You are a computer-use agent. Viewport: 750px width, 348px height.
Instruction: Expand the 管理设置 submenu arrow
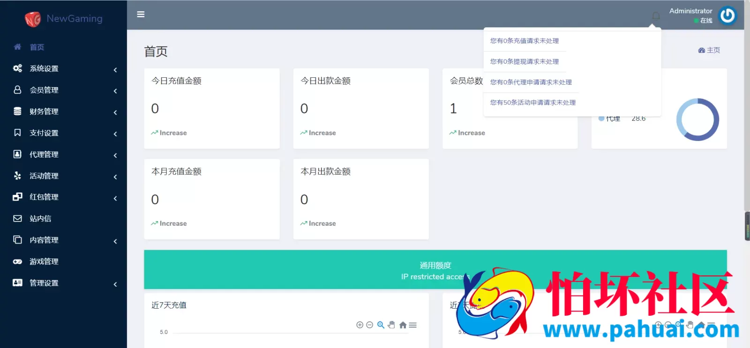(115, 284)
